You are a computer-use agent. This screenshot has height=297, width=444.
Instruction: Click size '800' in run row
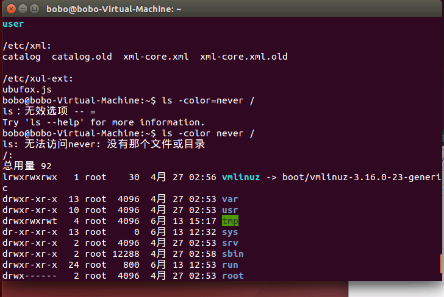pos(131,265)
